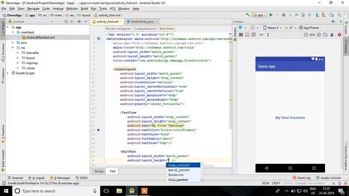Image resolution: width=349 pixels, height=196 pixels.
Task: Toggle pan mode with the hand icon
Action: point(332,35)
